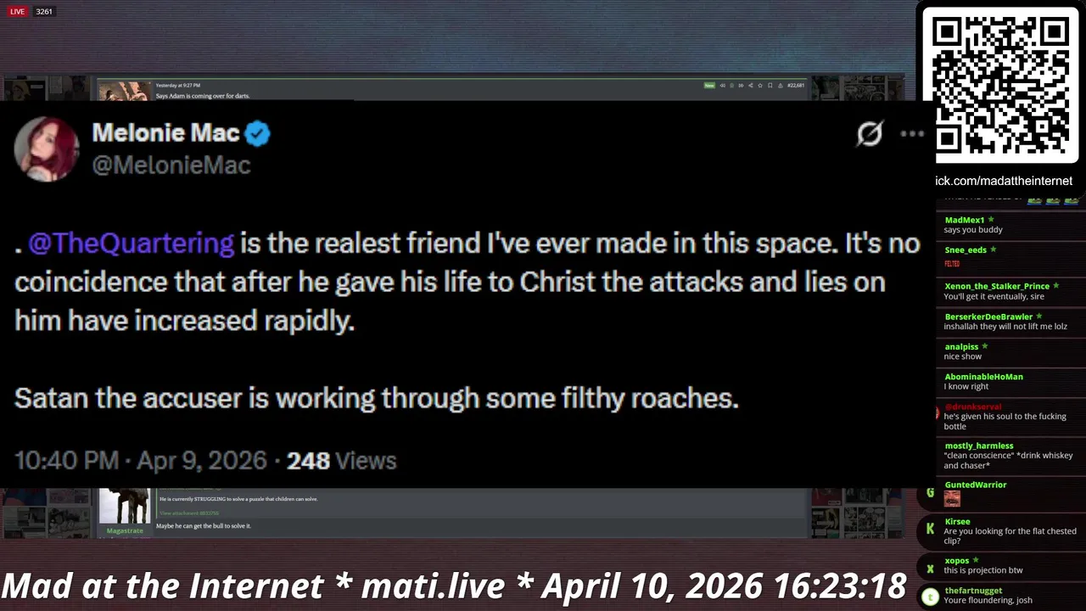
Task: Click GuntedWarrior's emote image in chat
Action: (952, 498)
